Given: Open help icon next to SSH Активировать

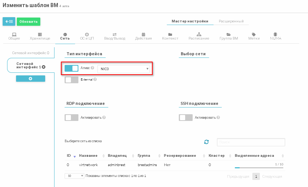Looking at the screenshot, I should coord(218,118).
